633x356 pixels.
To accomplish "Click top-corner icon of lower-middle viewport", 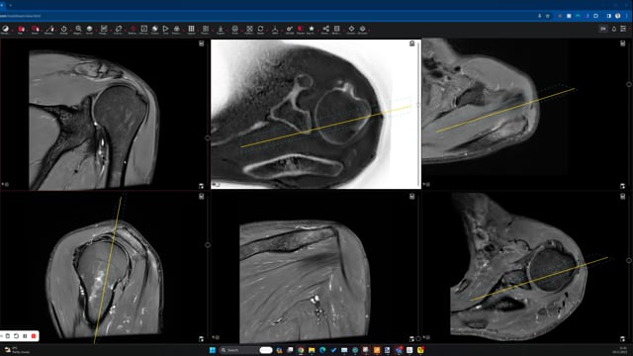I will [411, 196].
